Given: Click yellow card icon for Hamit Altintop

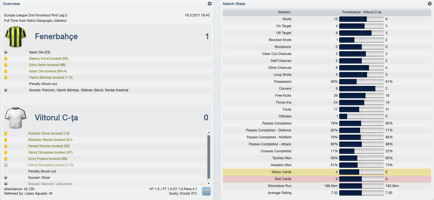Looking at the screenshot, I should tap(6, 77).
